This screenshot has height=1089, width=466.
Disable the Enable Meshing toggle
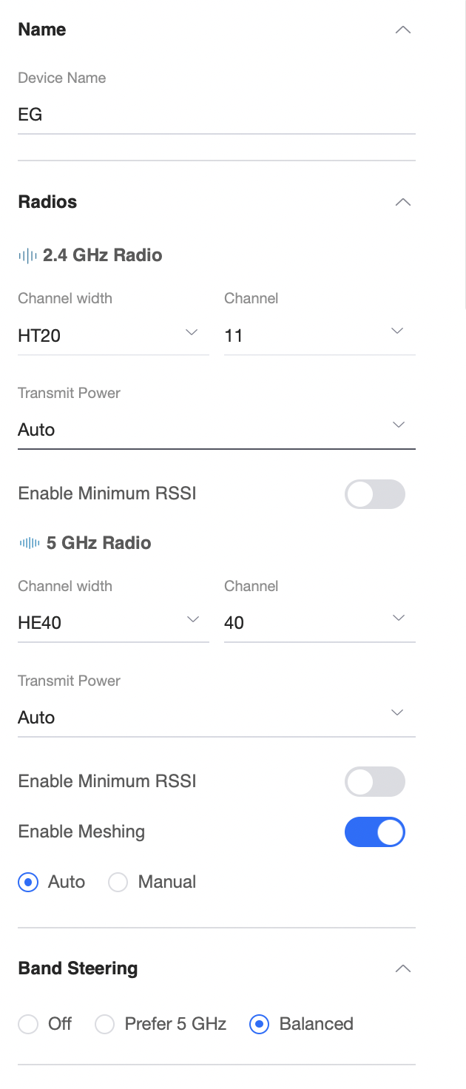375,832
